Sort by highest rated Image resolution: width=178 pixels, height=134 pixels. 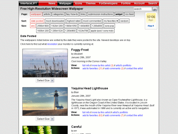coord(74,21)
